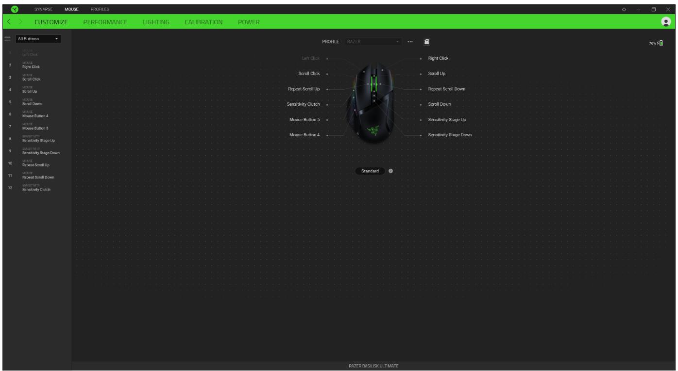The image size is (678, 371).
Task: Click Mouse Button 5 diagram label
Action: click(305, 119)
